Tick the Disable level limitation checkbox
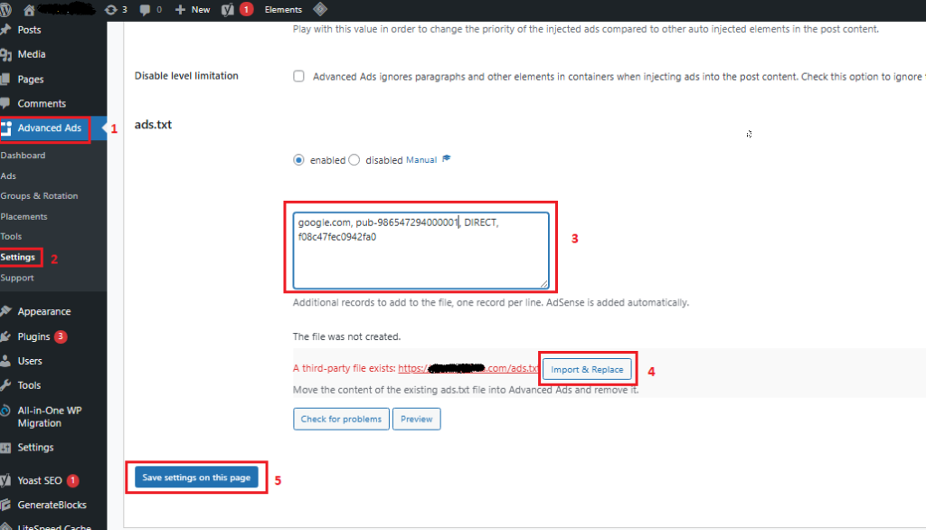This screenshot has width=926, height=530. point(298,76)
